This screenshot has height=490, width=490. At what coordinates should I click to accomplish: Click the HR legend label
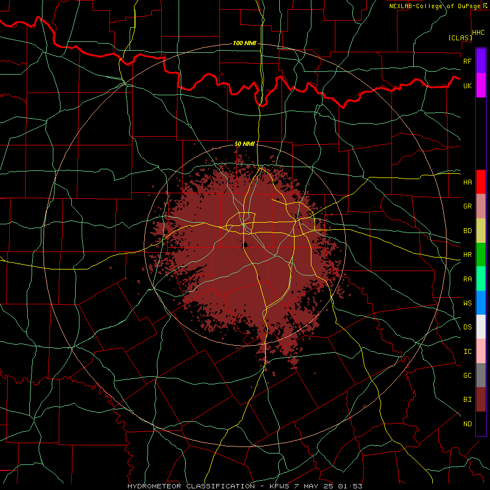[x=467, y=255]
